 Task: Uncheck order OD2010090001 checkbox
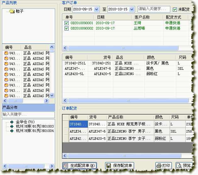pos(66,23)
